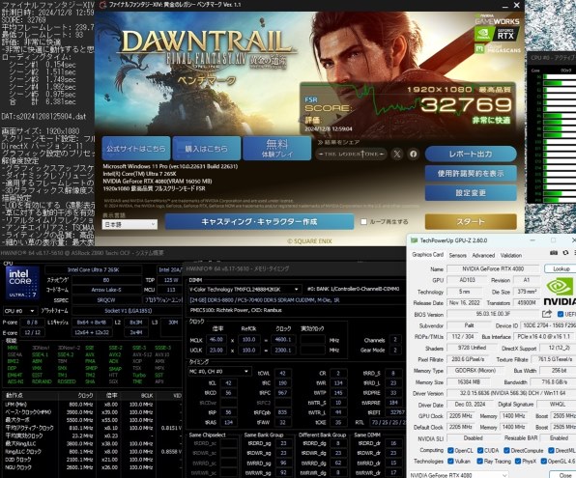The width and height of the screenshot is (576, 478).
Task: Click the GPU-Z title bar app icon
Action: pyautogui.click(x=414, y=240)
